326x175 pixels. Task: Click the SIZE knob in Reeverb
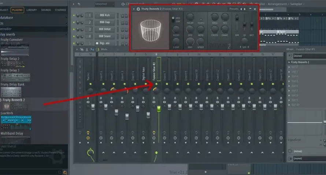click(x=190, y=30)
